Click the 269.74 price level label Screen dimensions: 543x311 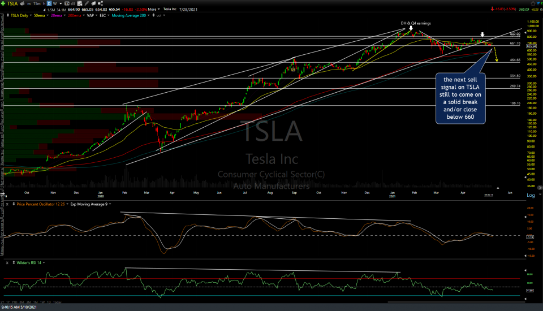515,86
